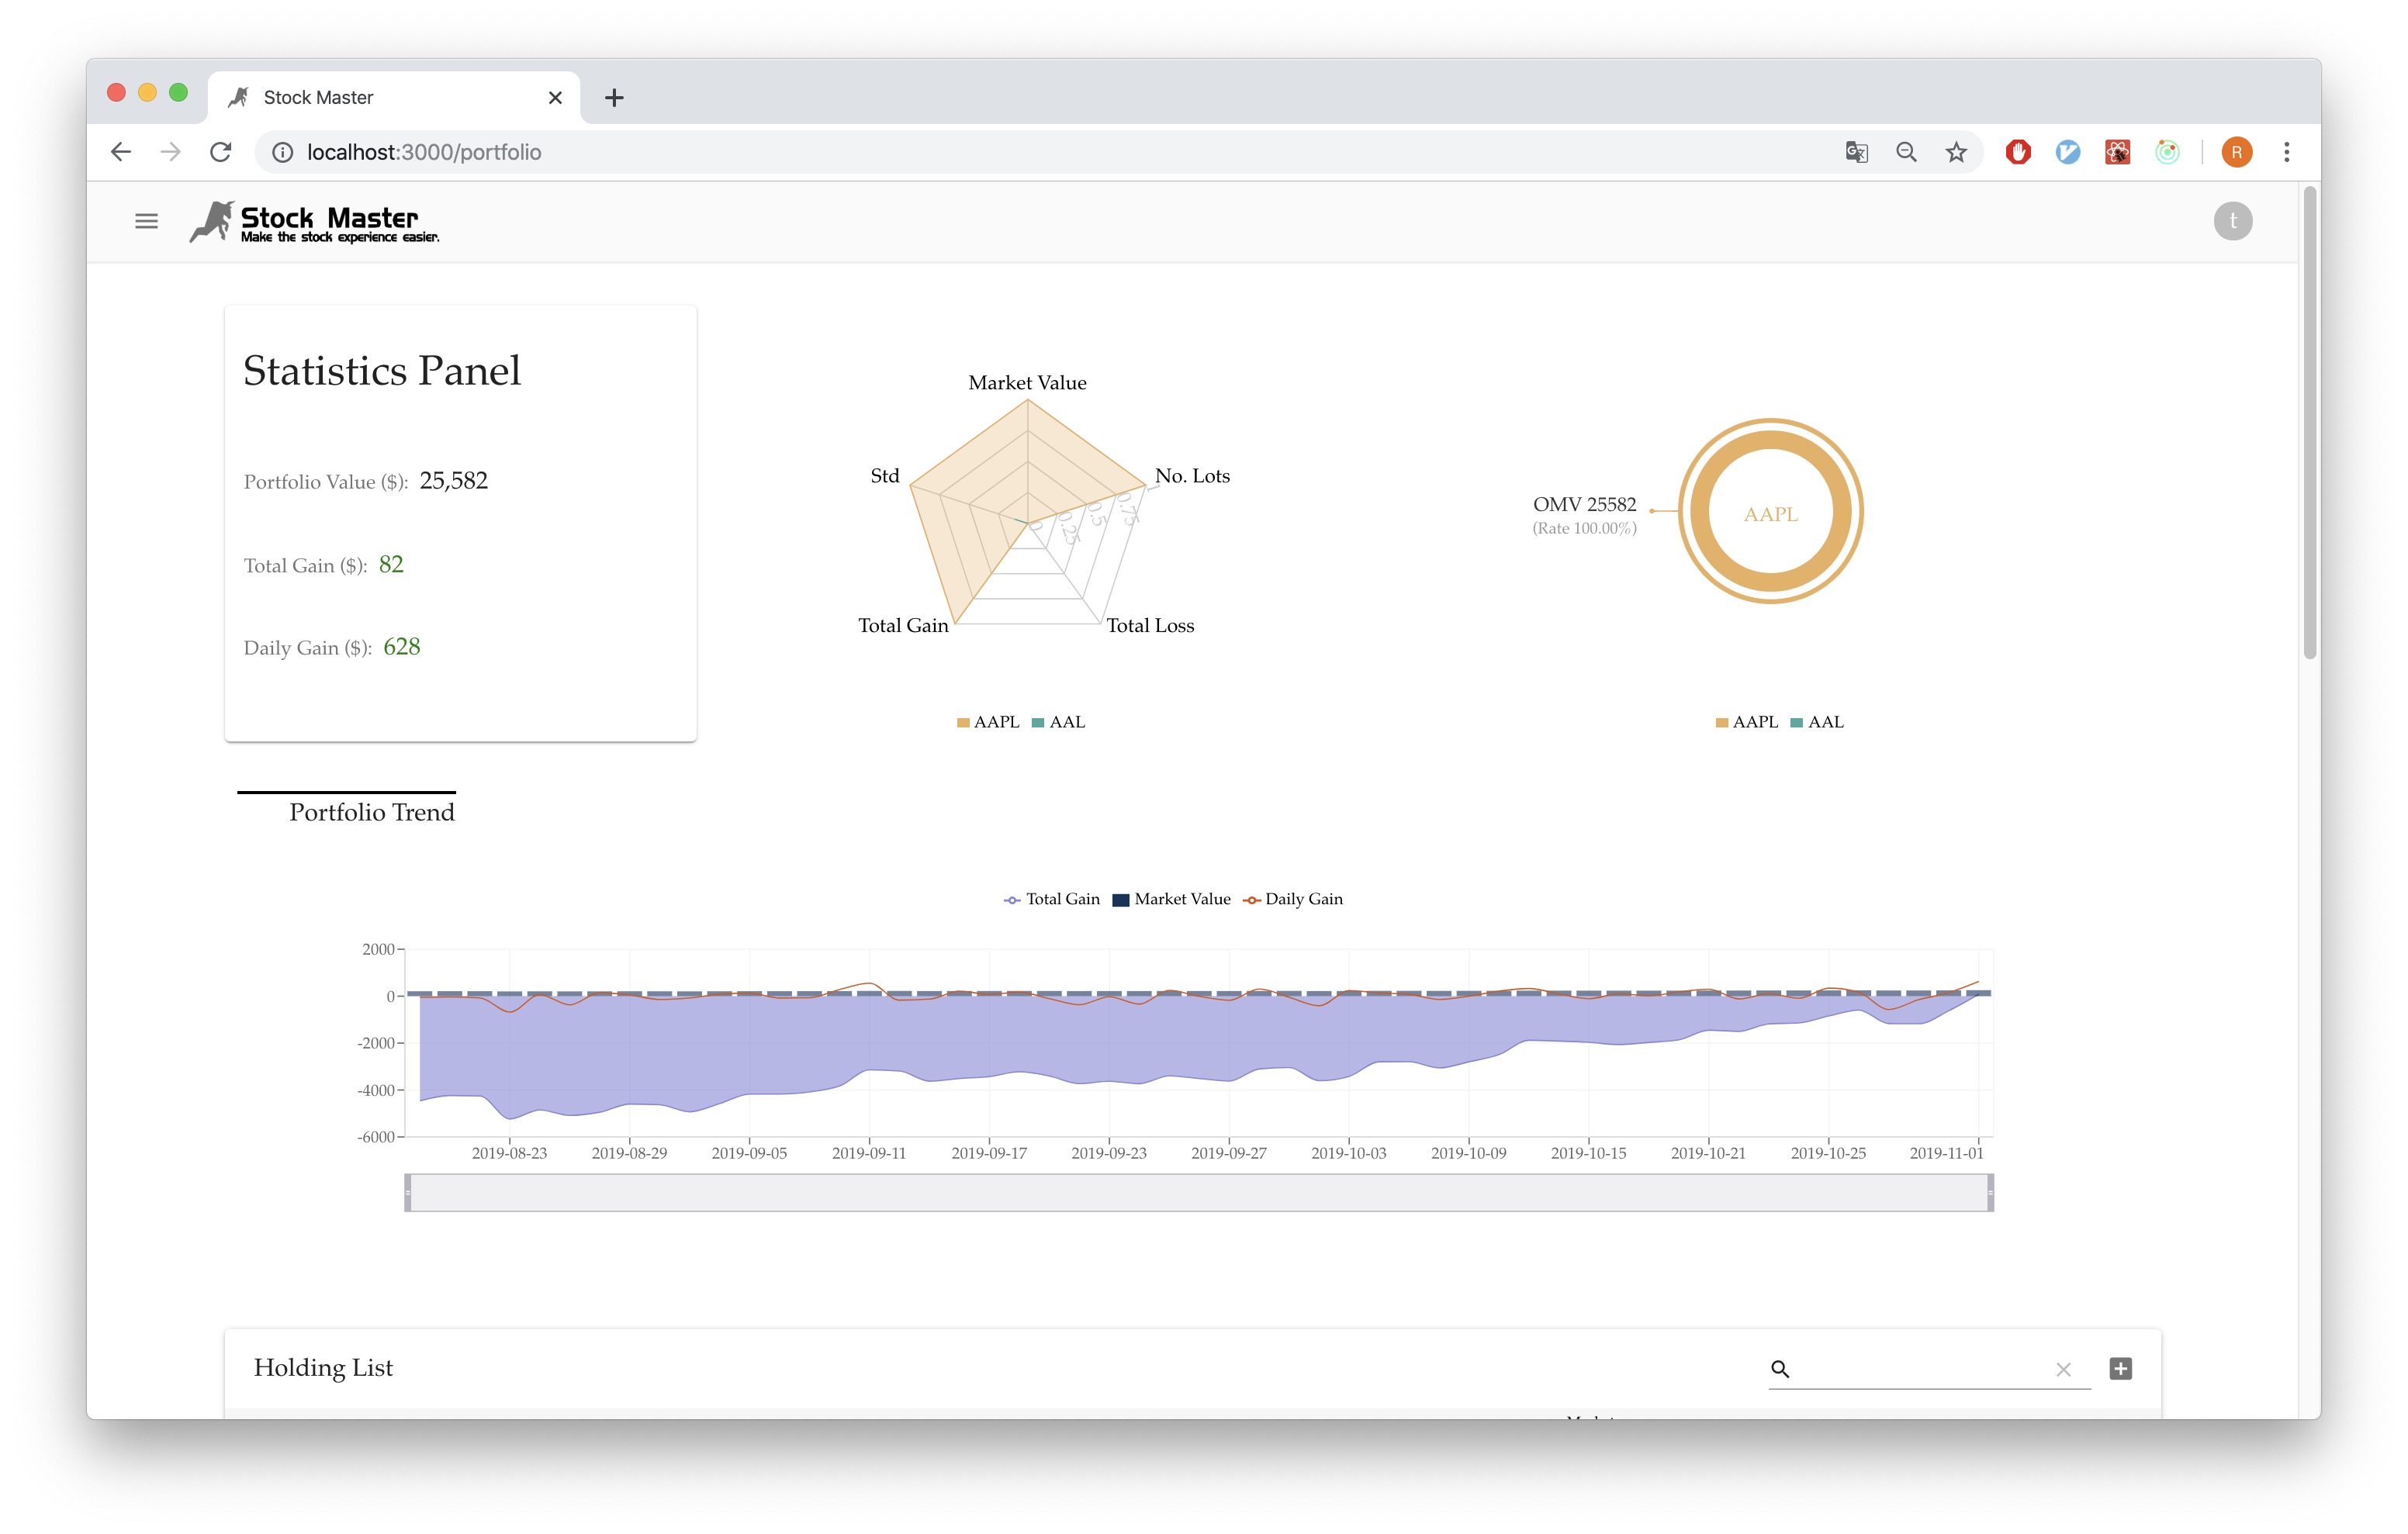2408x1534 pixels.
Task: Click the 2019-11-01 date on trend axis
Action: 1946,1153
